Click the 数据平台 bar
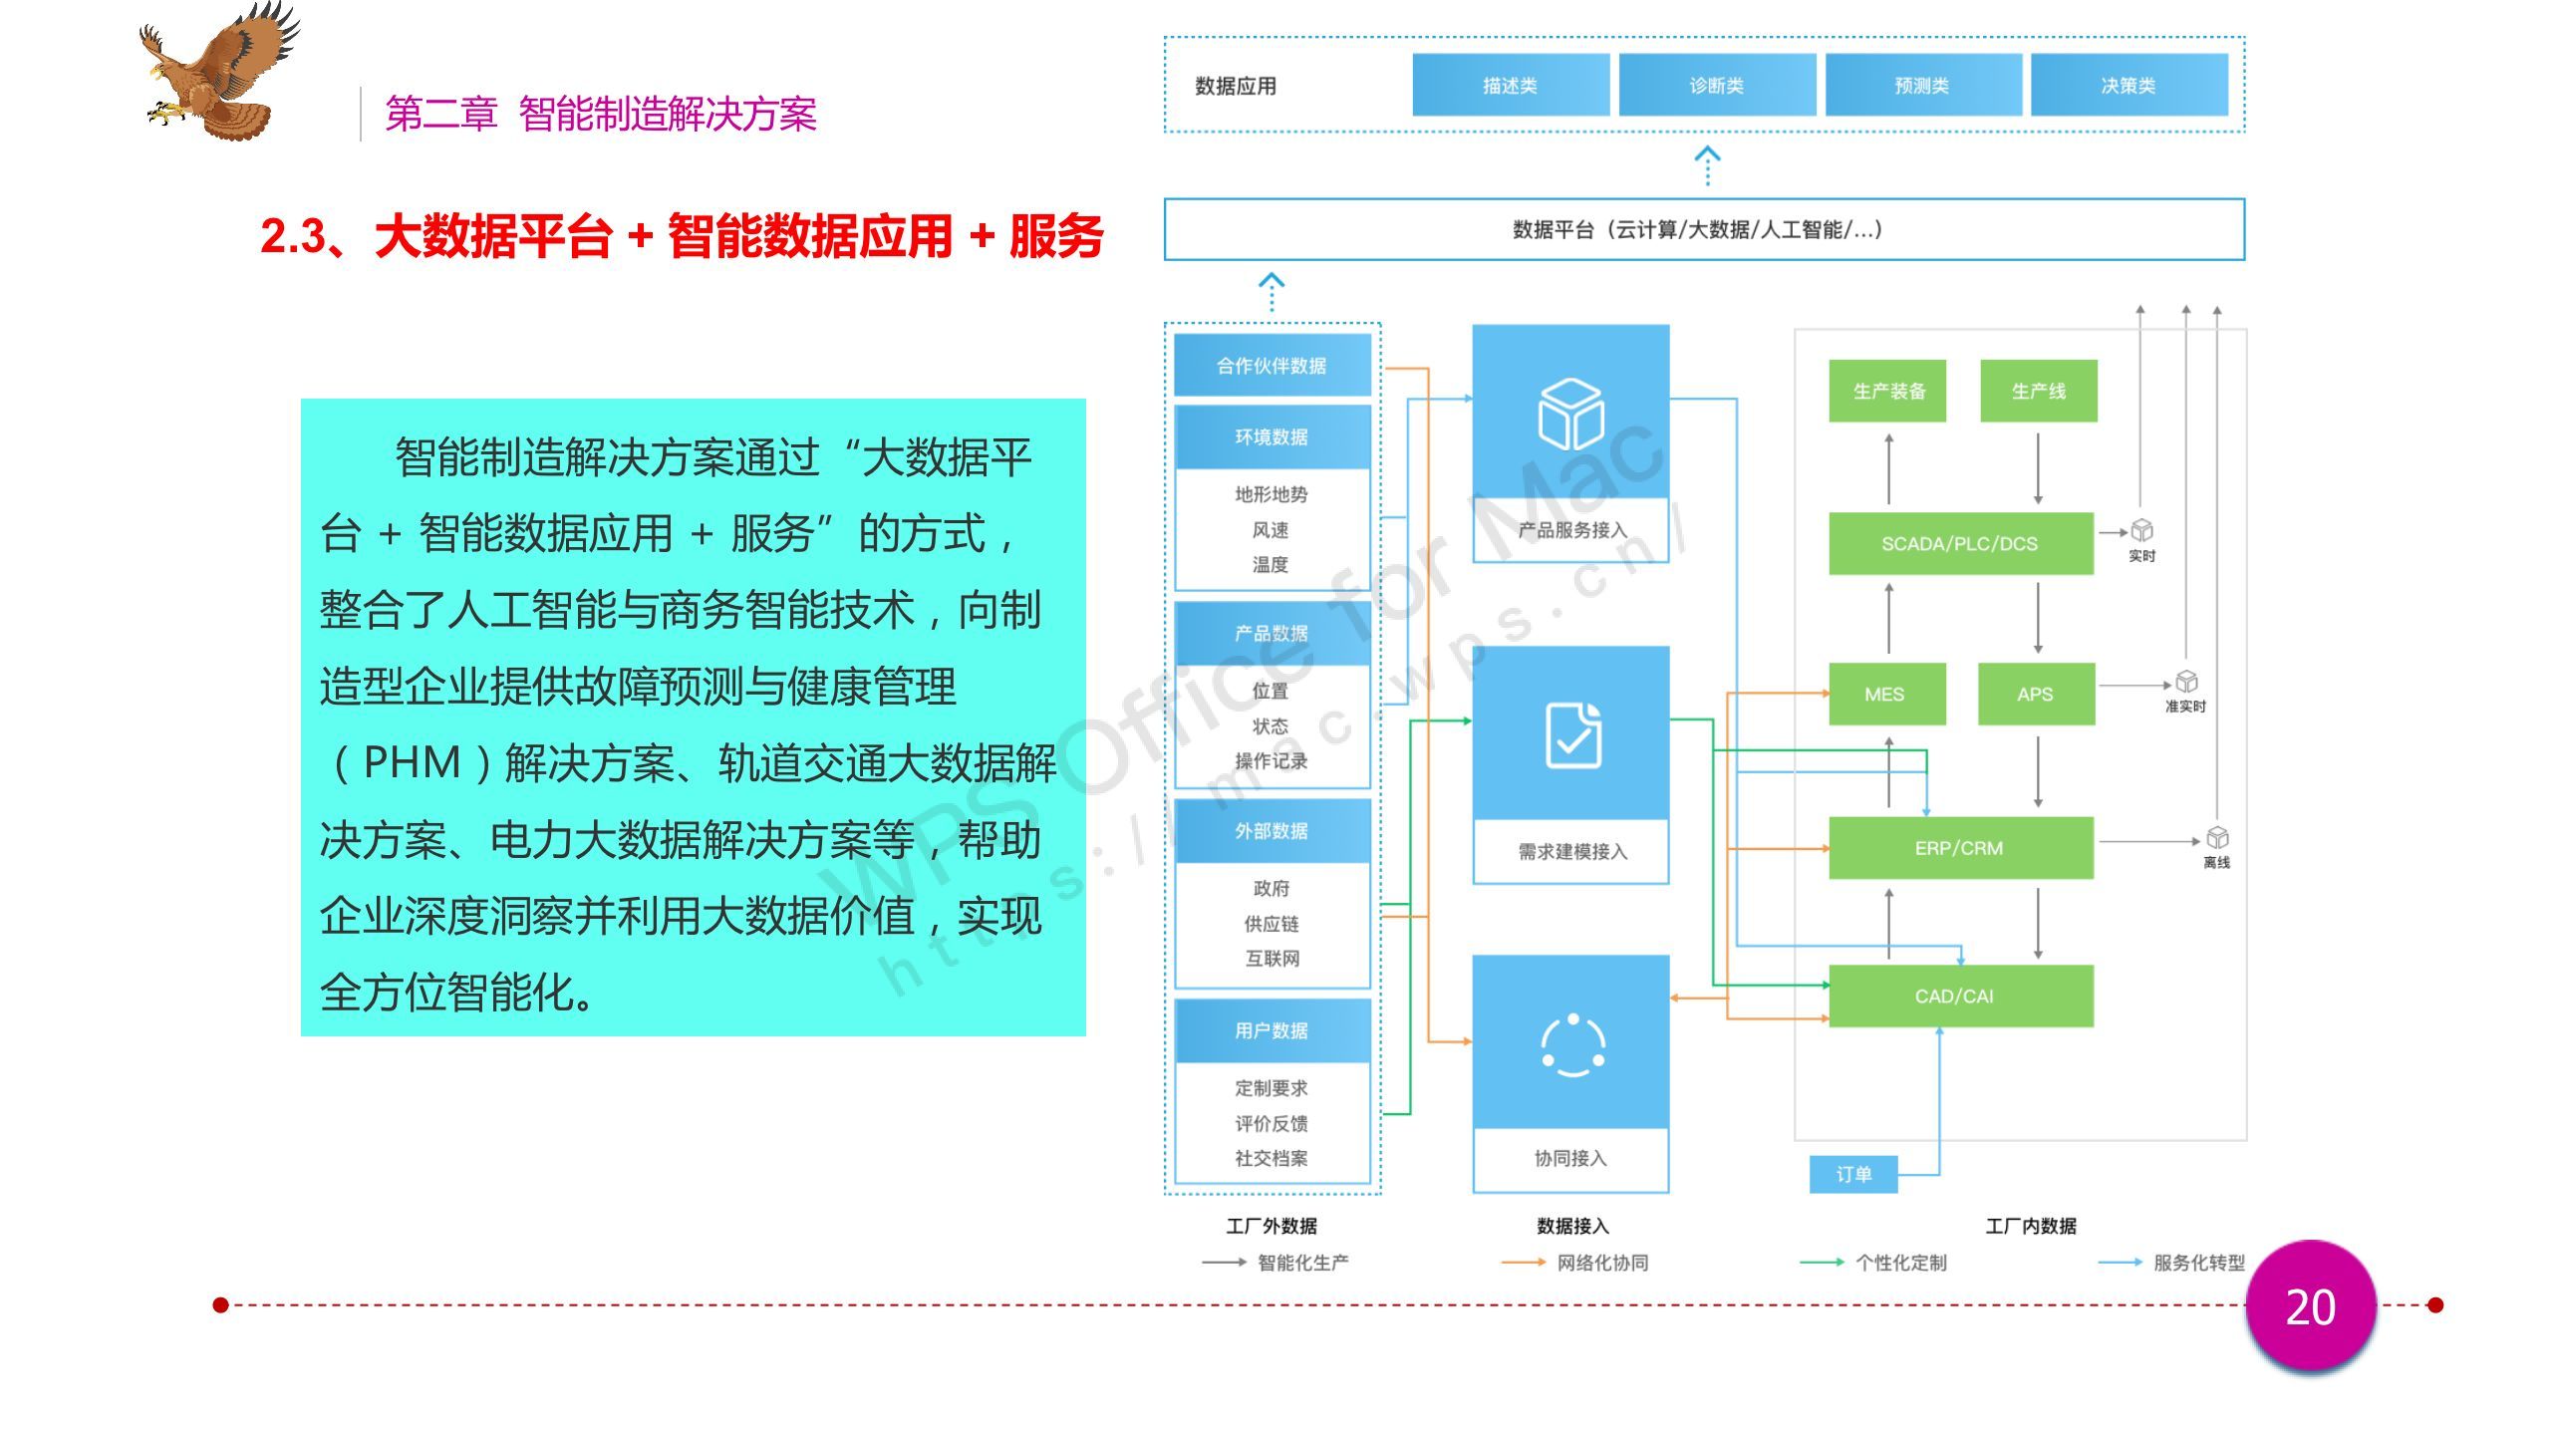 pyautogui.click(x=1704, y=230)
